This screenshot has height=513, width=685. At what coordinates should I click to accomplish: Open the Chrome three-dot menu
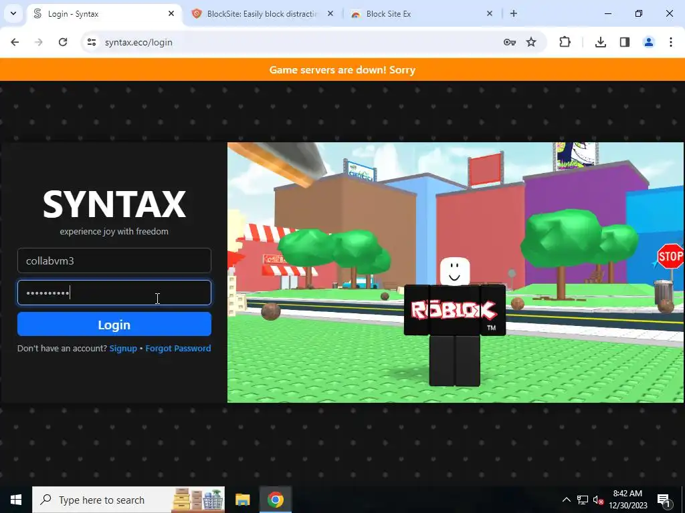pyautogui.click(x=671, y=42)
